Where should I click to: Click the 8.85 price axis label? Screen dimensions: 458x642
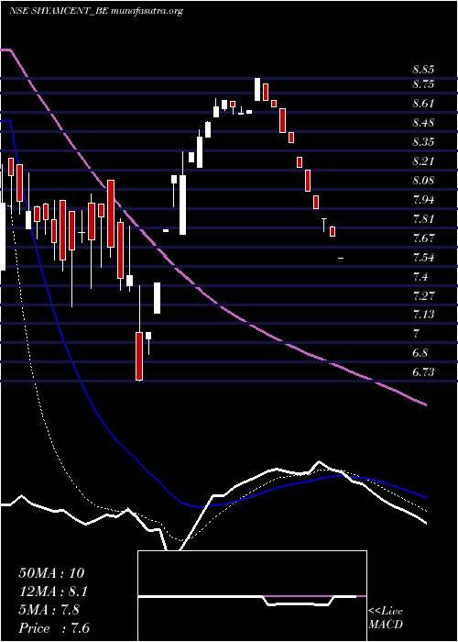(x=423, y=70)
